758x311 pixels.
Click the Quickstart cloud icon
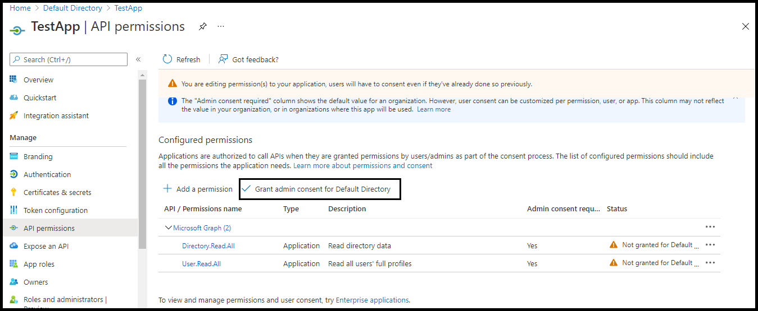pyautogui.click(x=14, y=98)
